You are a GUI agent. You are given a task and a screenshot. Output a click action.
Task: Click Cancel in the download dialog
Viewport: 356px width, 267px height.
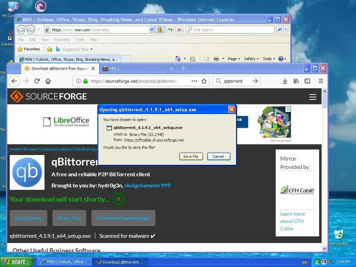pos(218,156)
